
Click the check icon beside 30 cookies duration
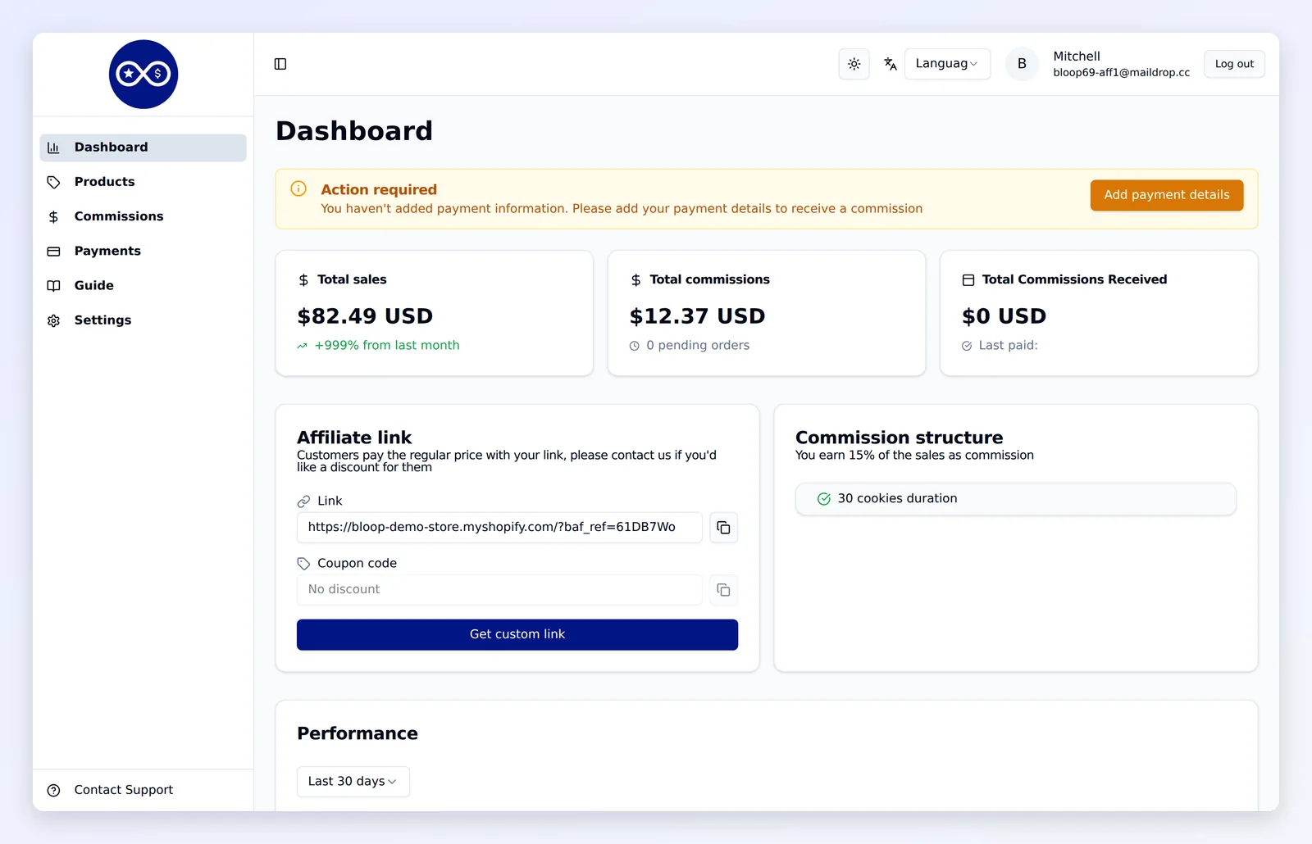pyautogui.click(x=824, y=499)
